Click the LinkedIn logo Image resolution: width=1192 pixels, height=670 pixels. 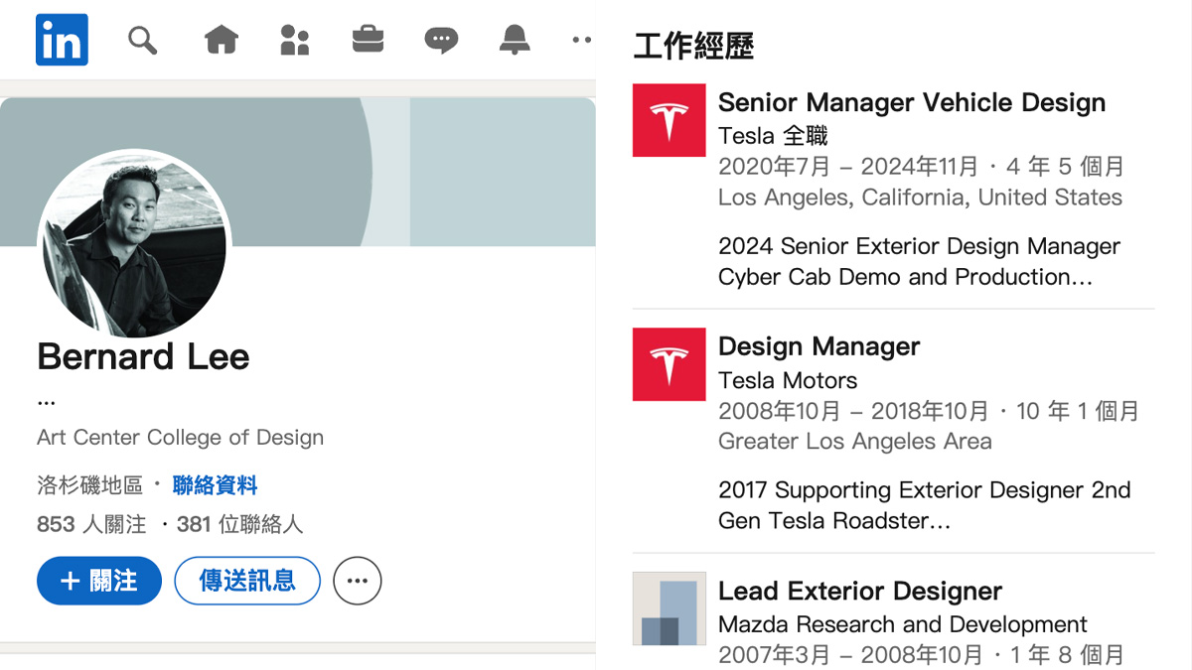point(62,40)
